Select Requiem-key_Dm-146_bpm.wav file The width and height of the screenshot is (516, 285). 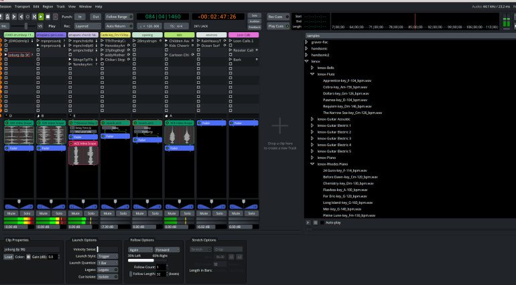click(346, 106)
